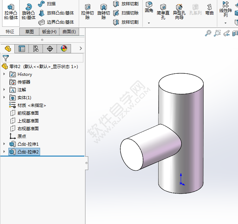Viewport: 238px width, 224px height.
Task: Click the end face of horizontal cylinder
Action: 132,155
